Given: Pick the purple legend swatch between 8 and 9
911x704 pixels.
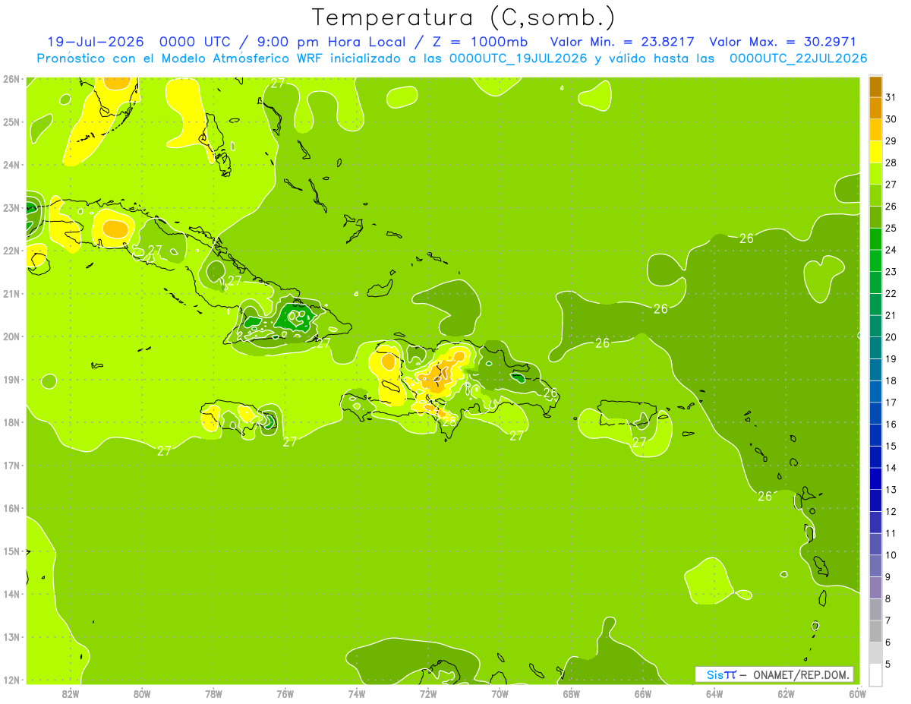Looking at the screenshot, I should point(875,588).
